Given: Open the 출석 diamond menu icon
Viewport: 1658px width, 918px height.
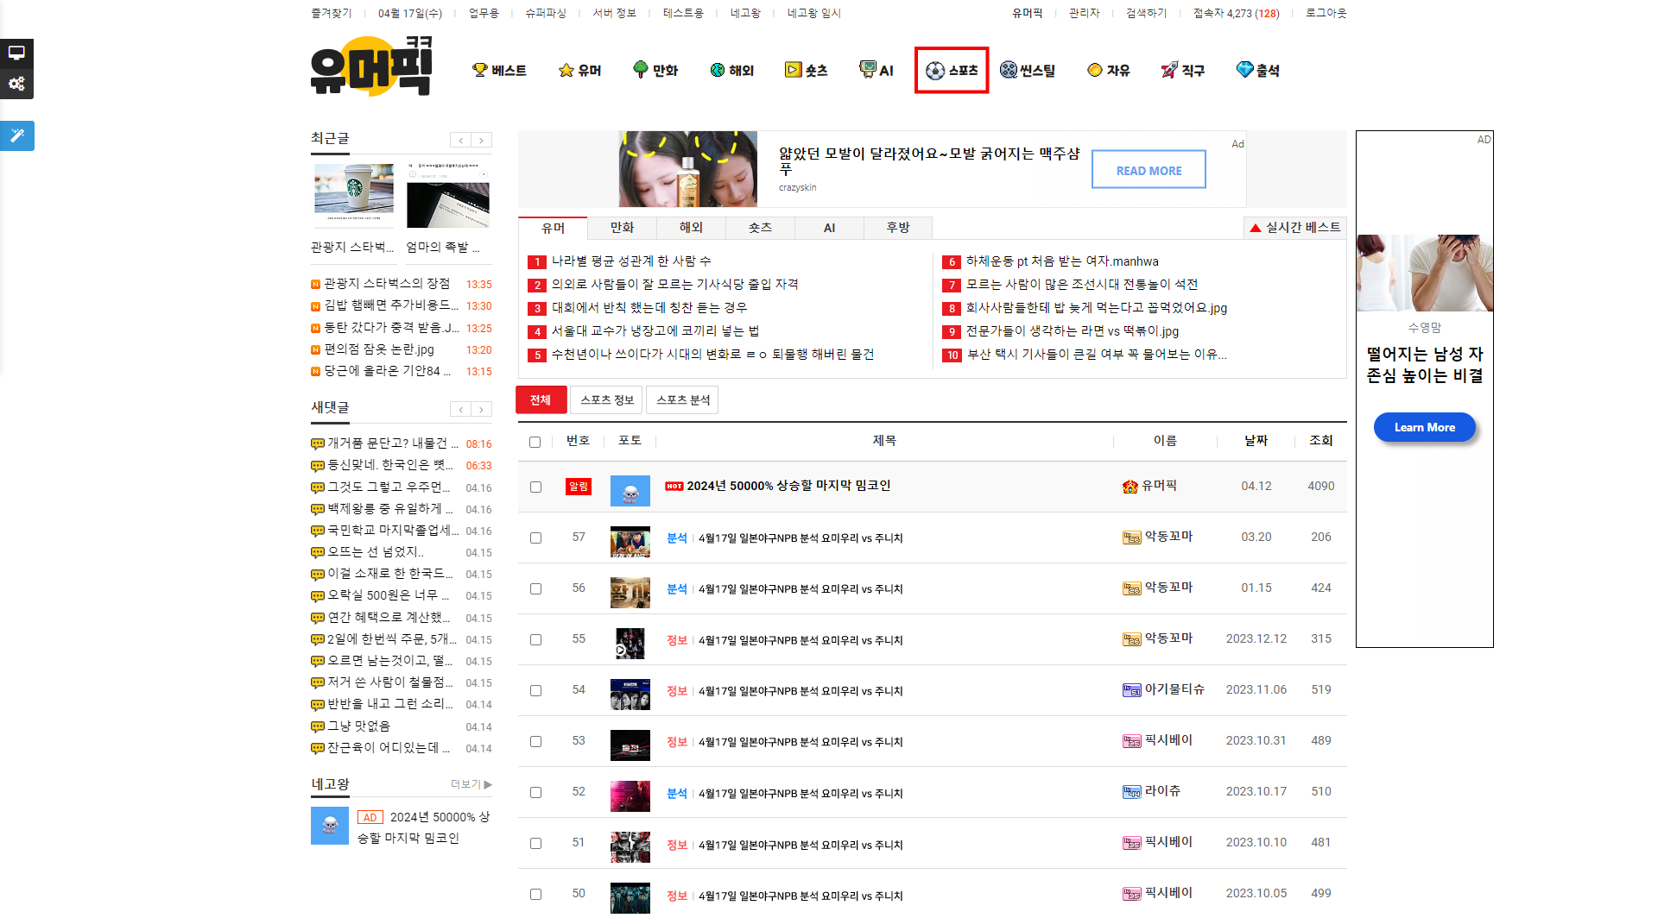Looking at the screenshot, I should (x=1244, y=70).
